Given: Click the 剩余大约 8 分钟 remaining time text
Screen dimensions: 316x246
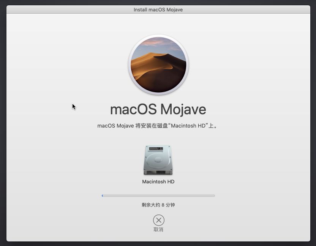Looking at the screenshot, I should click(x=158, y=205).
